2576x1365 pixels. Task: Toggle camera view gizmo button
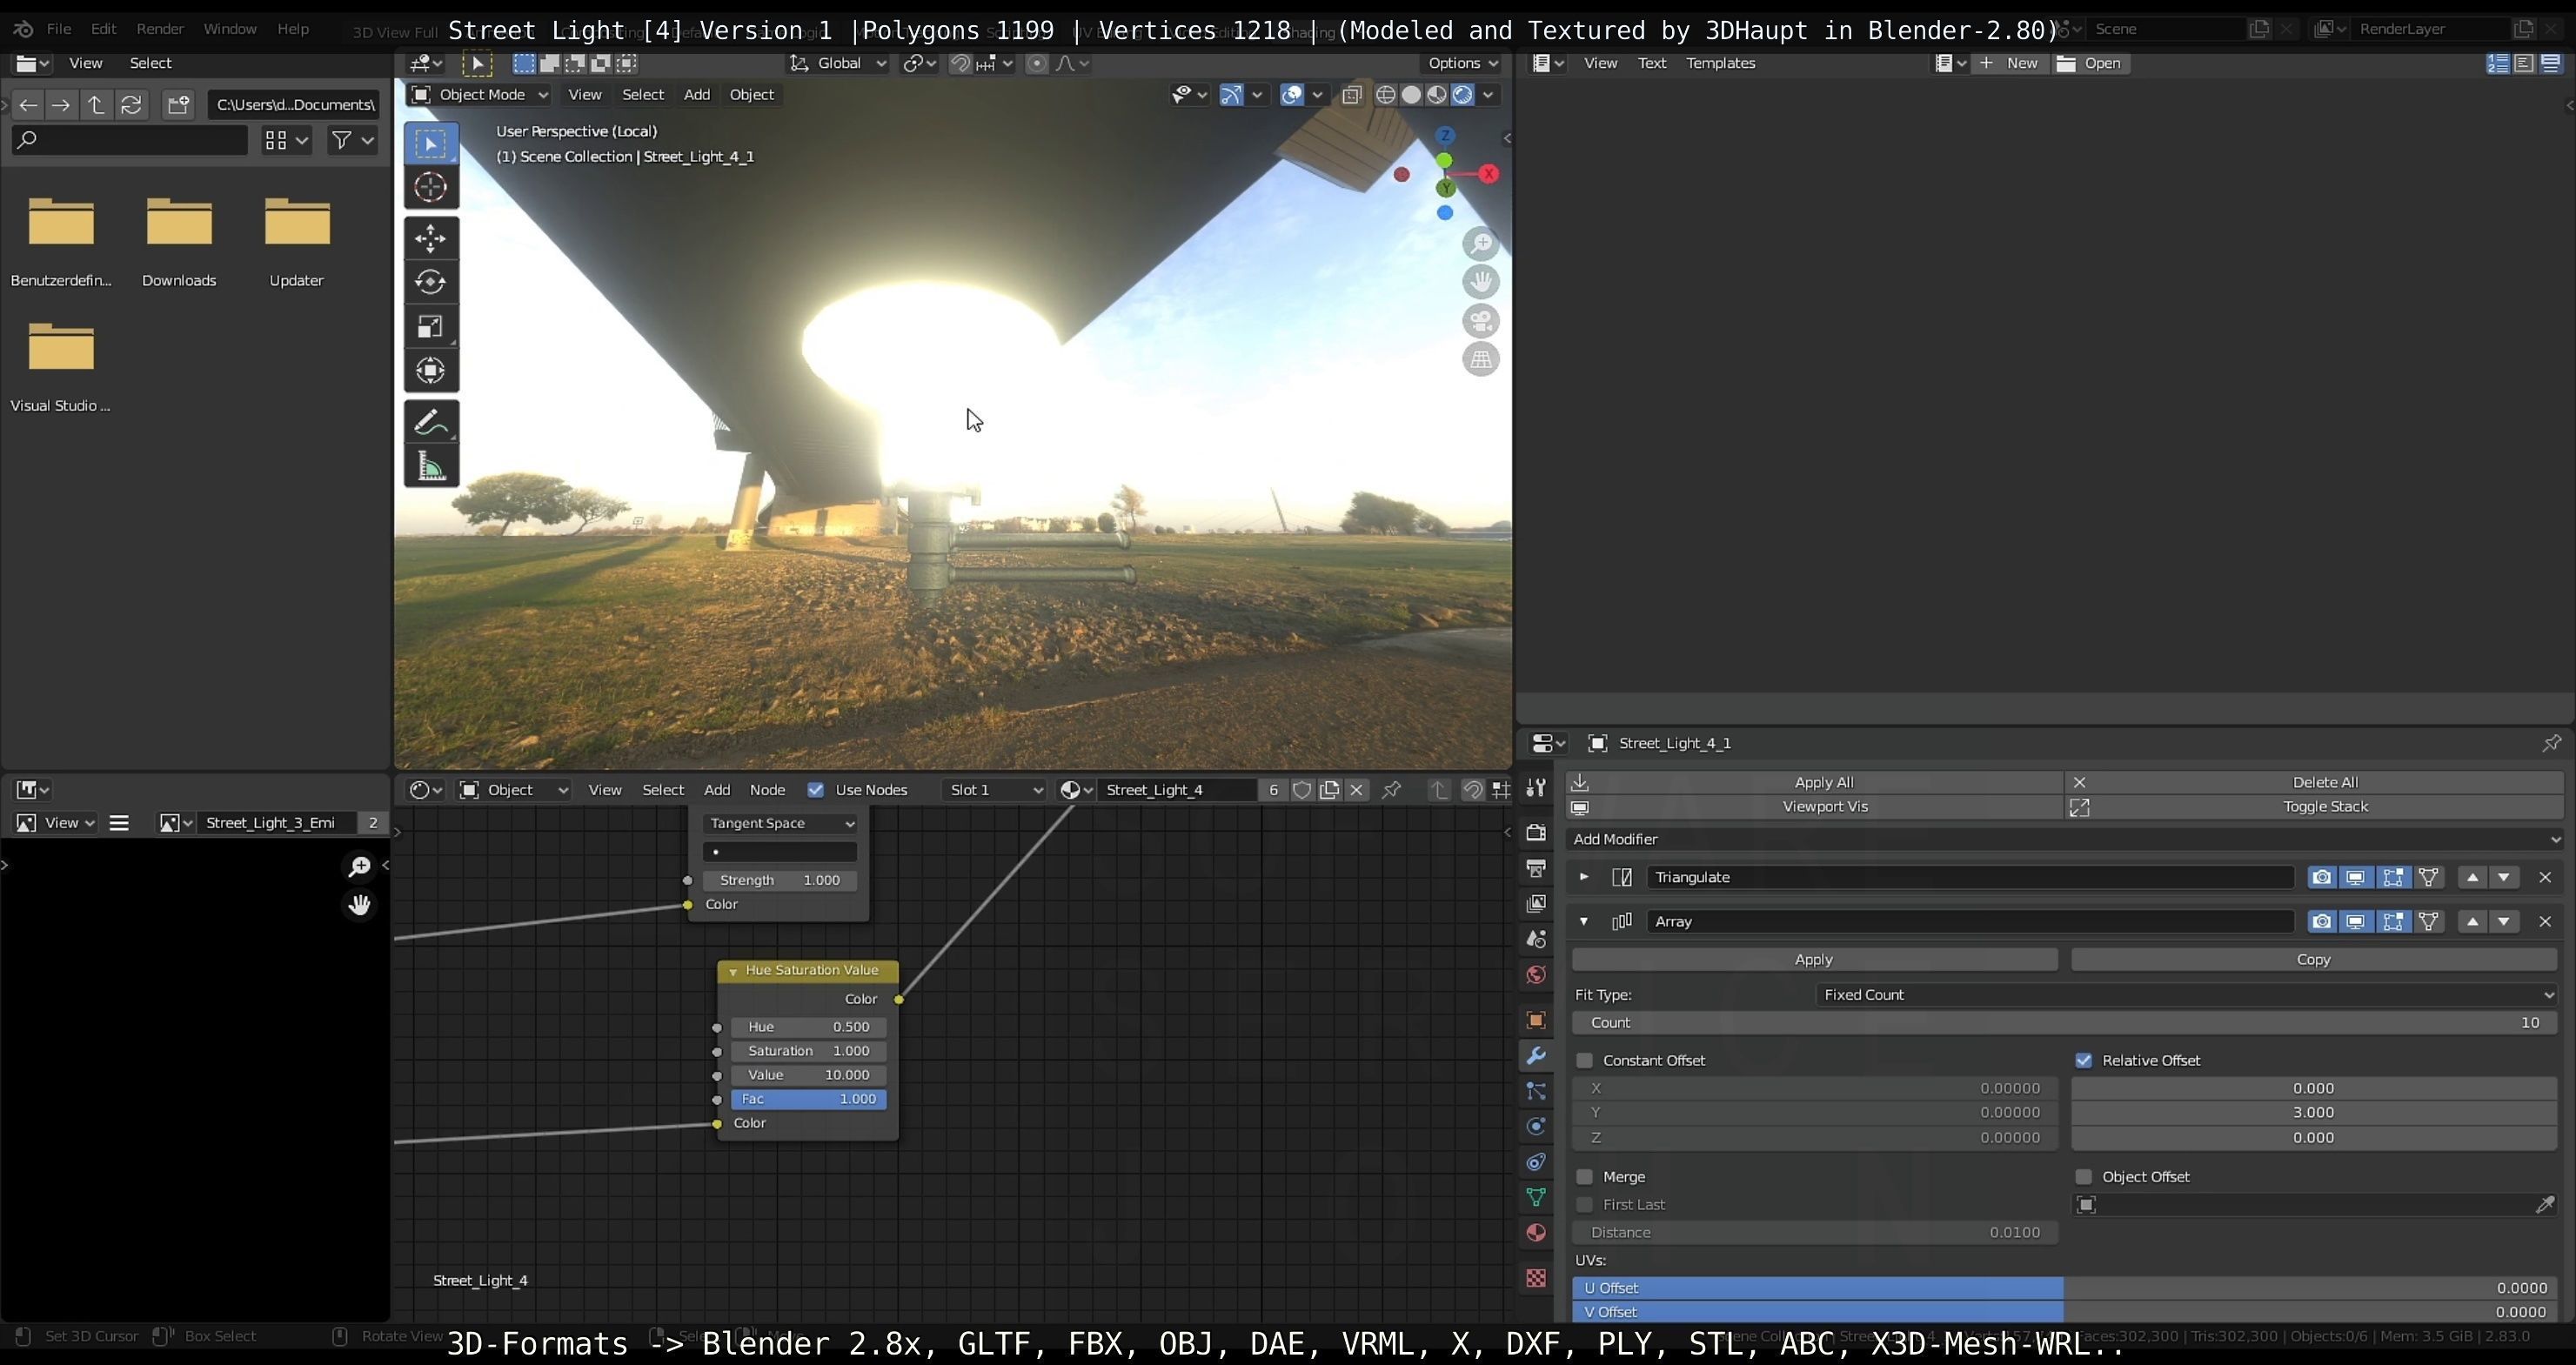1481,322
